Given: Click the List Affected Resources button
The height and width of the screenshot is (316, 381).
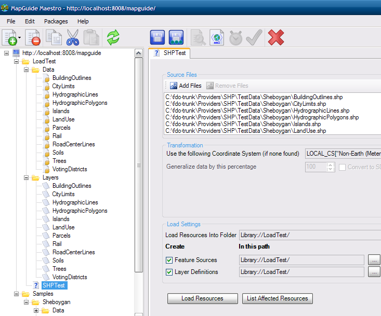Looking at the screenshot, I should pos(277,298).
